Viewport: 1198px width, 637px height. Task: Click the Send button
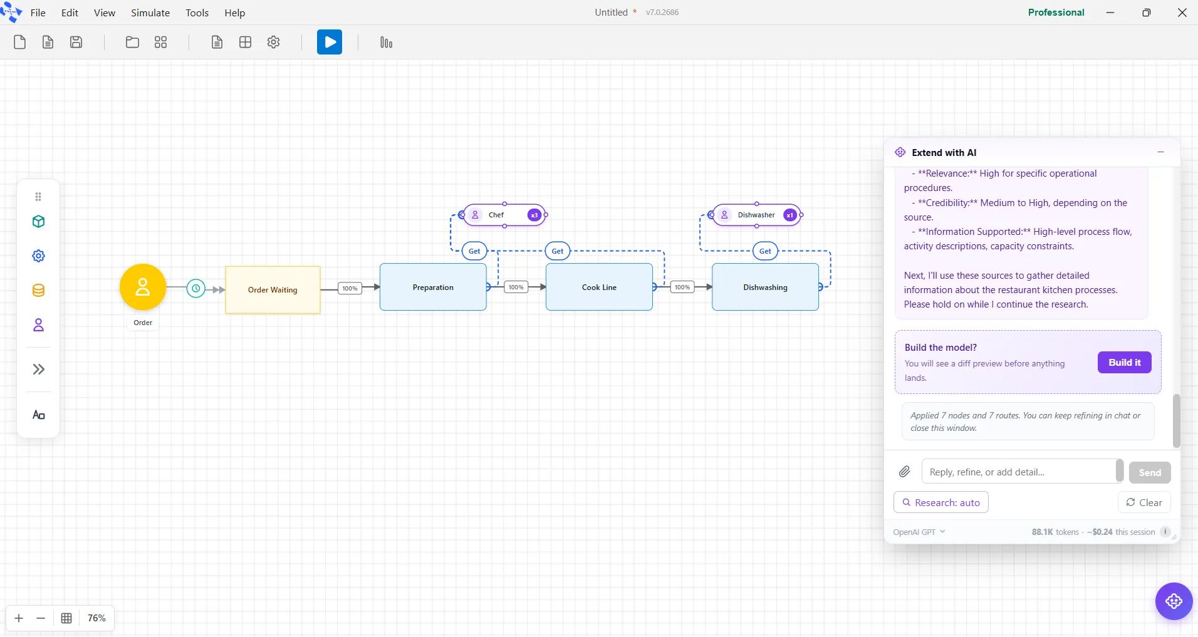point(1150,472)
